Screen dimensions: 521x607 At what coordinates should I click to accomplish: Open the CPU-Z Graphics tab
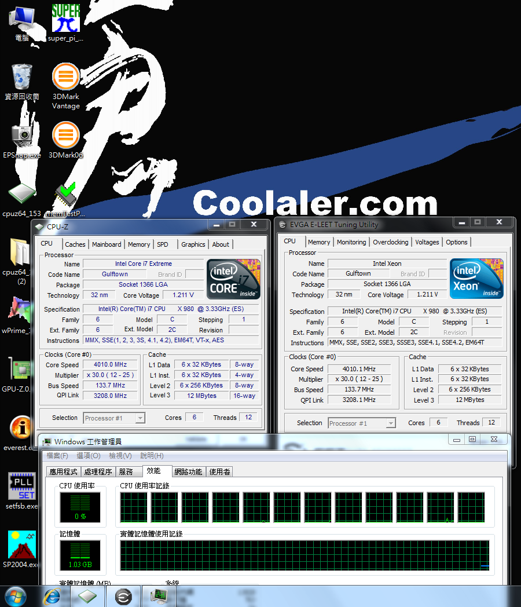193,244
